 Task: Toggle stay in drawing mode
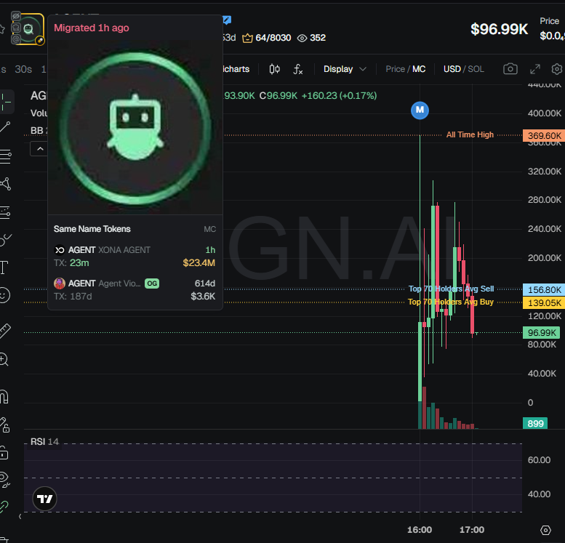(x=4, y=425)
